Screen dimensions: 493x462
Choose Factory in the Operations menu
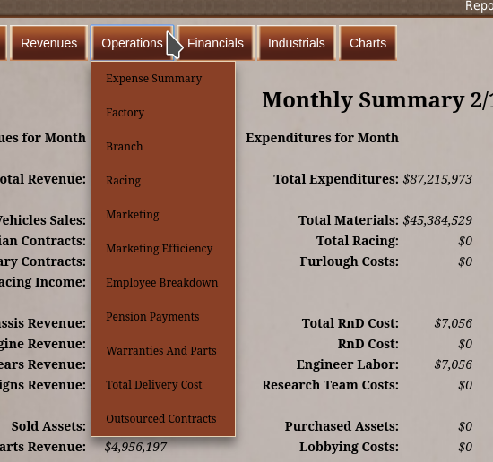pyautogui.click(x=163, y=113)
